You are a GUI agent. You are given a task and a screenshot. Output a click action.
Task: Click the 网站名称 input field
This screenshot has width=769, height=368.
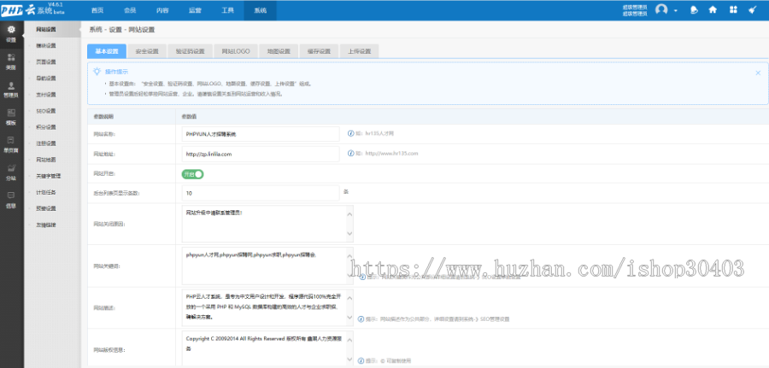(x=261, y=134)
